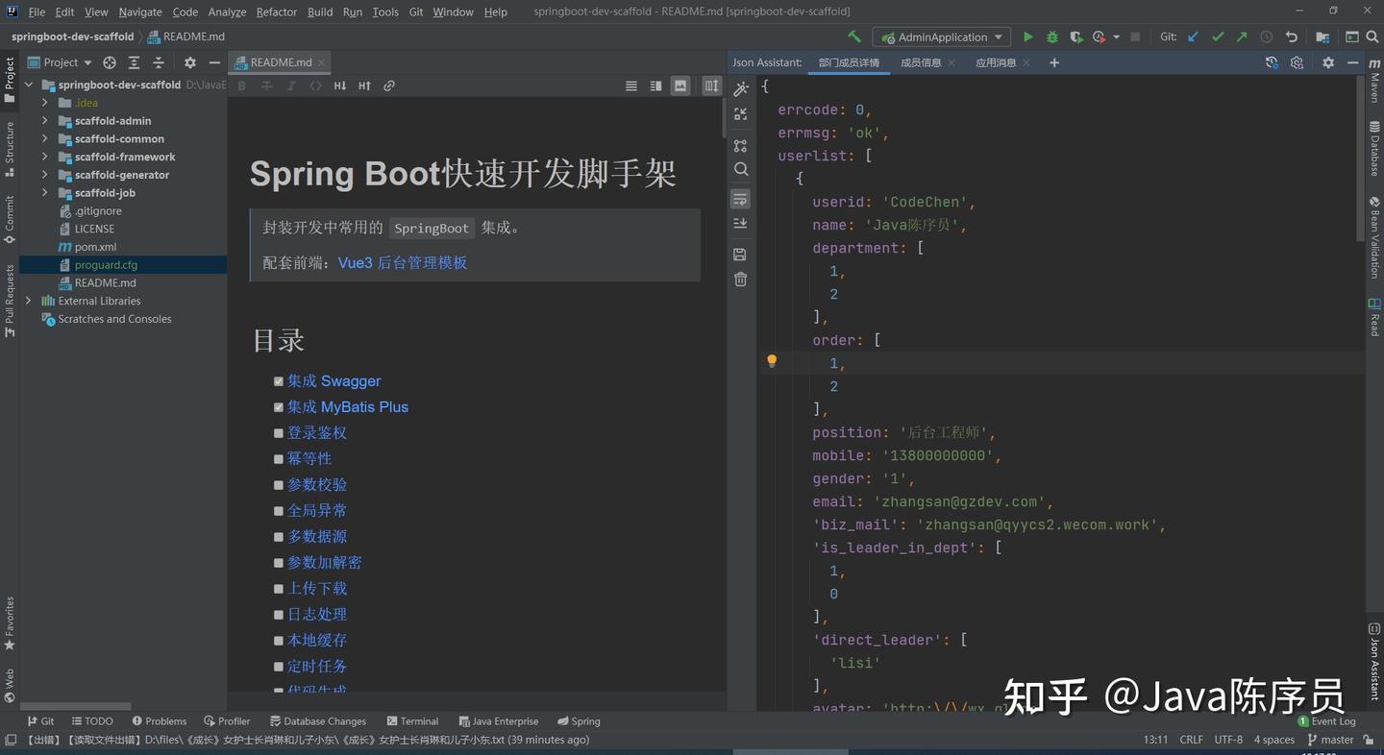Collapse the springboot-dev-scaffold root node
The width and height of the screenshot is (1384, 755).
pyautogui.click(x=28, y=85)
